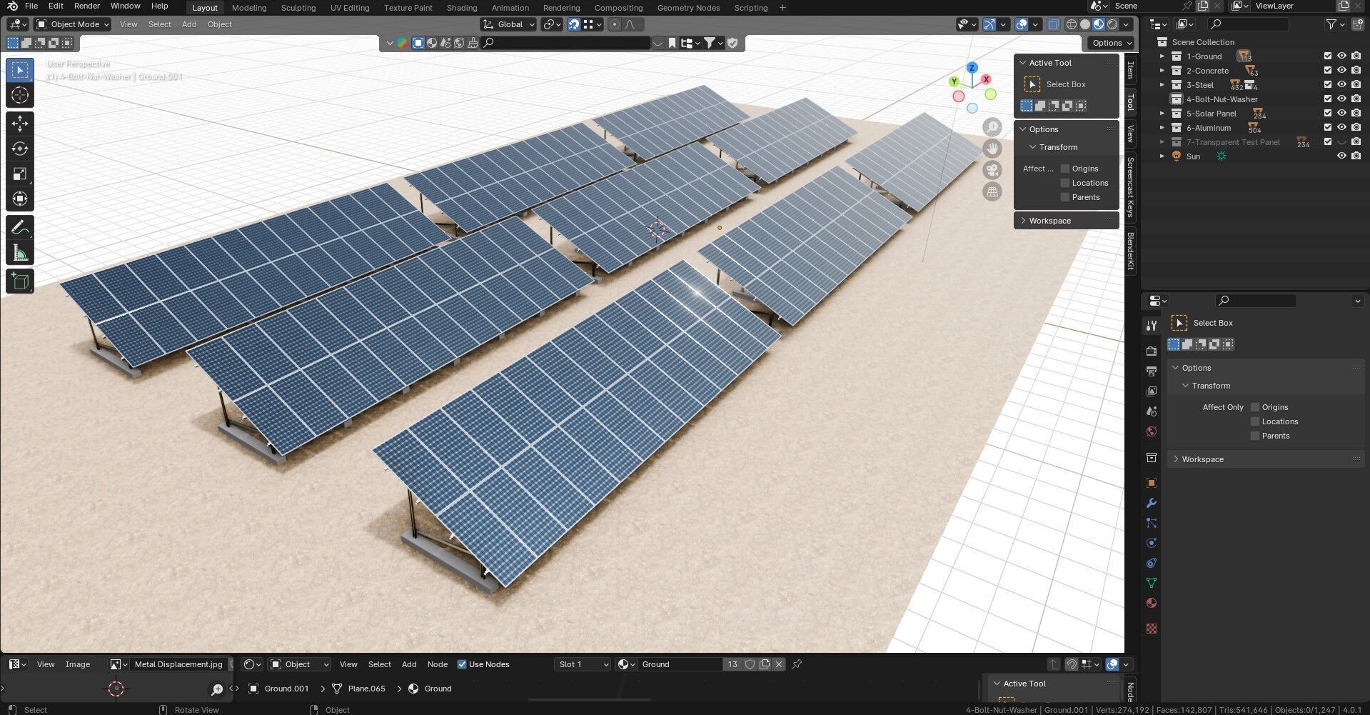Screen dimensions: 1370x715
Task: Open the Object Mode dropdown
Action: [x=73, y=24]
